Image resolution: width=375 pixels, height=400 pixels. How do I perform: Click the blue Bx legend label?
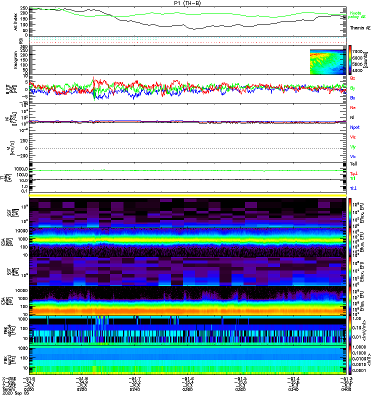[352, 97]
